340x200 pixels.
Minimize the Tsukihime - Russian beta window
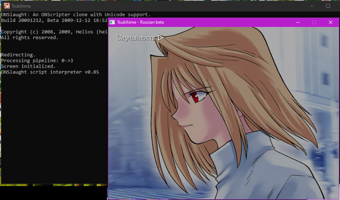pos(298,22)
